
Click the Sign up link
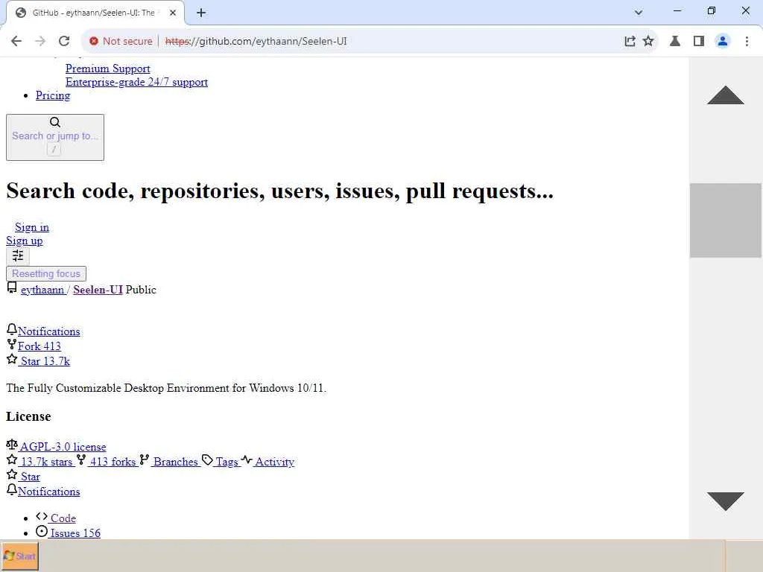[x=25, y=241]
